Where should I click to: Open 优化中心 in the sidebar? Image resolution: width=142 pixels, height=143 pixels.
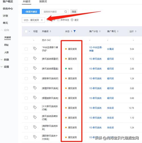point(8,8)
